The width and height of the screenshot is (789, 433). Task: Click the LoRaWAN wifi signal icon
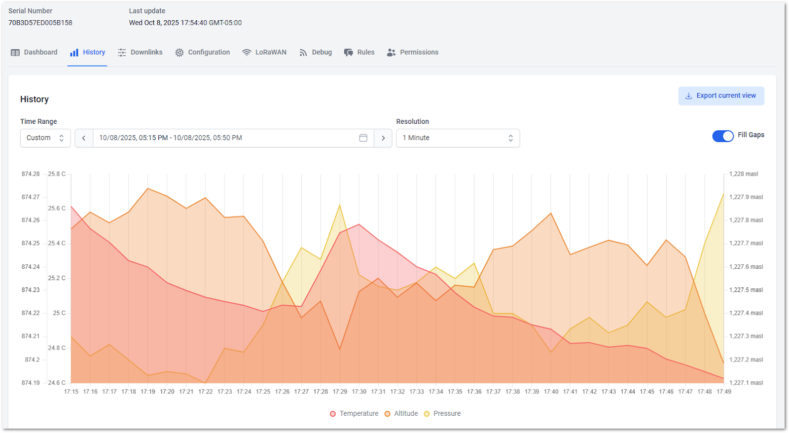pos(247,53)
